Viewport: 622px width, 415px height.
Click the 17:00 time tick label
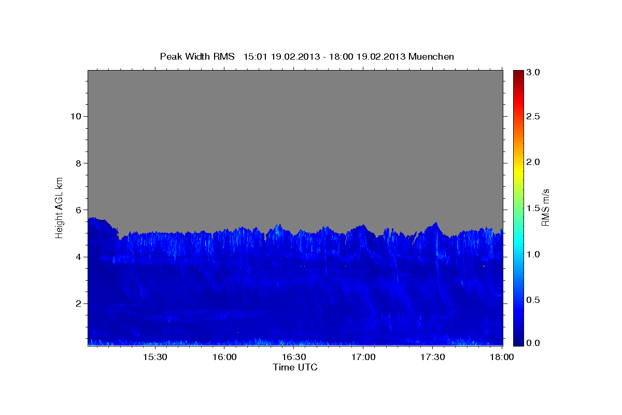pos(363,357)
